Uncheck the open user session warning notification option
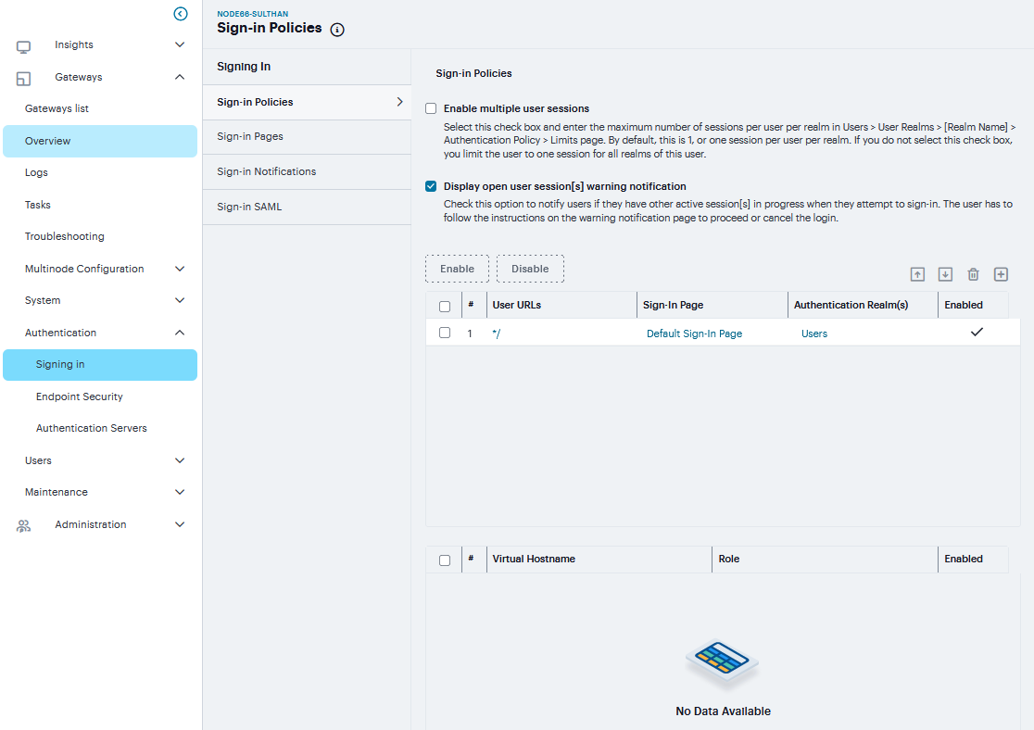Viewport: 1034px width, 730px height. pyautogui.click(x=430, y=185)
